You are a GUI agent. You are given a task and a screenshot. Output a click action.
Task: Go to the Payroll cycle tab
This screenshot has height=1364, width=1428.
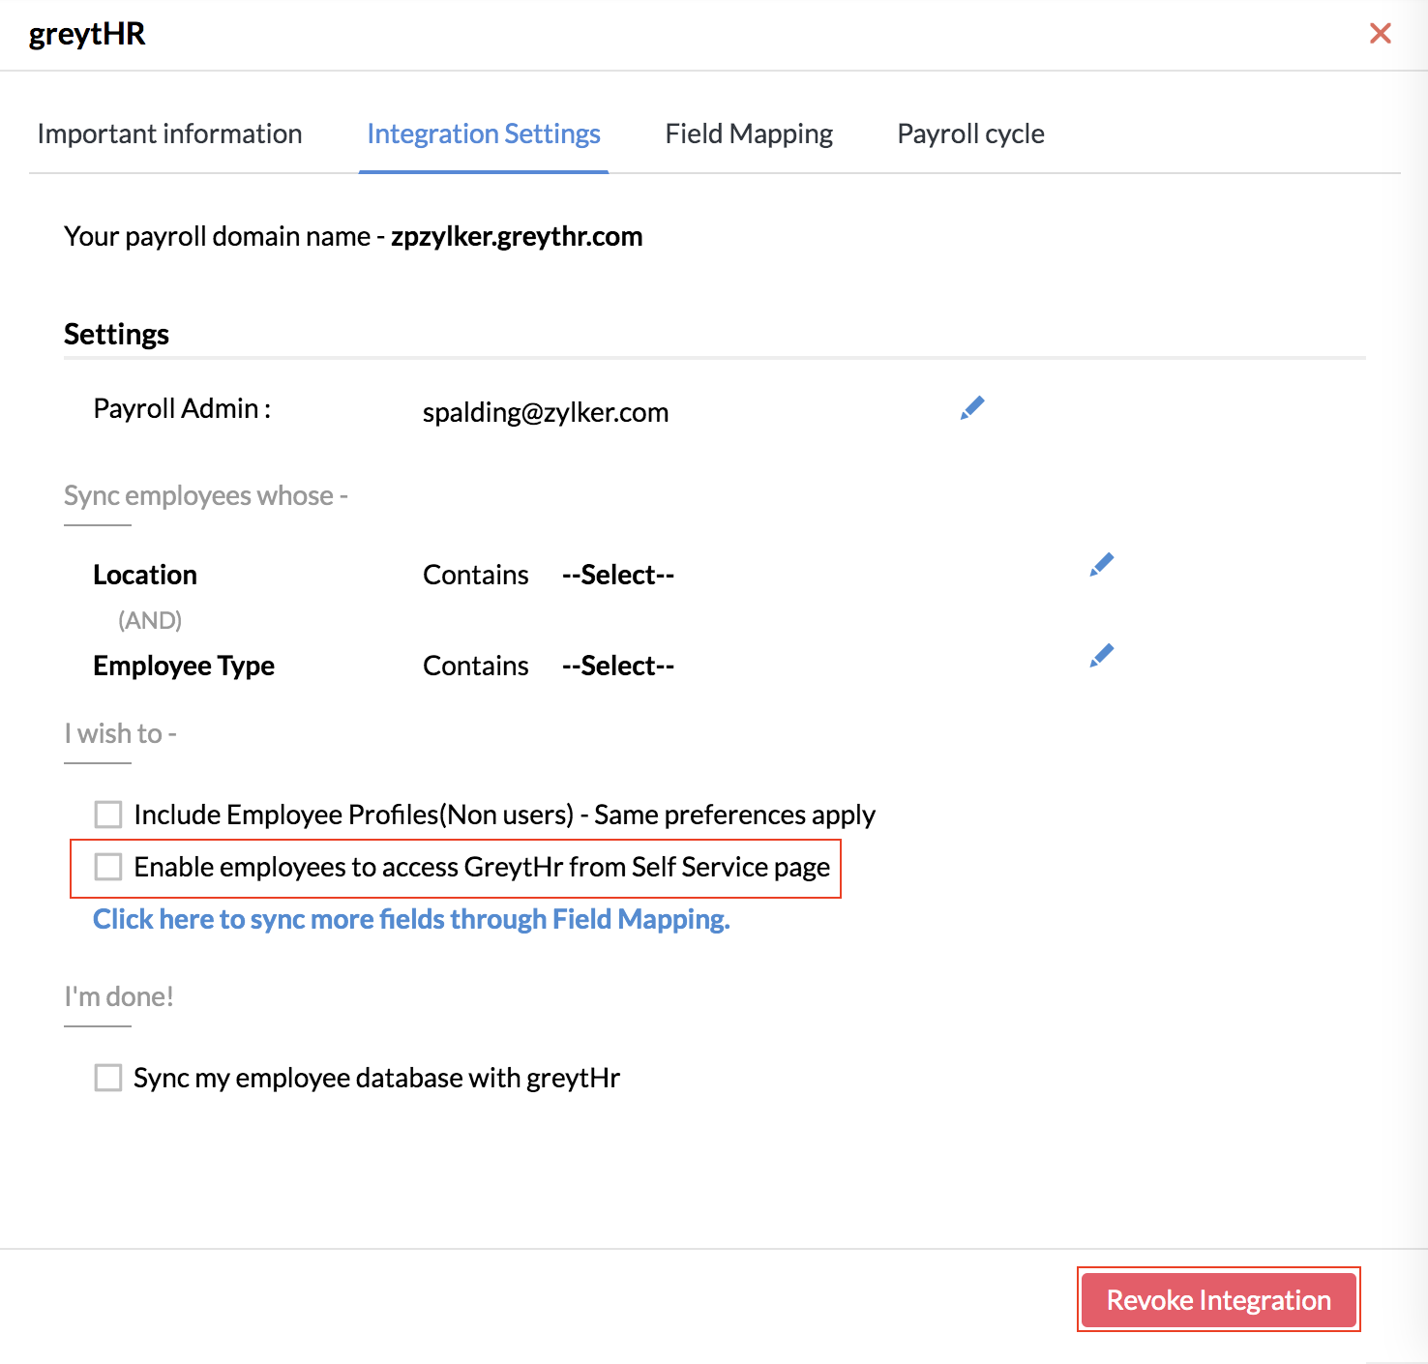click(970, 134)
